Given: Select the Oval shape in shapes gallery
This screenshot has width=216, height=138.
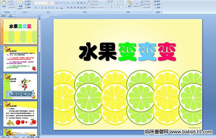Looking at the screenshot, I should (x=123, y=1).
